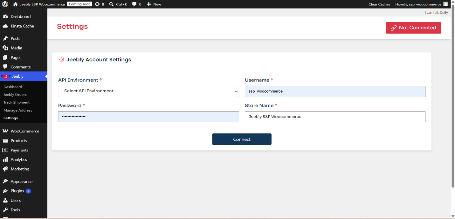The width and height of the screenshot is (455, 219).
Task: Click the plus icon beside New
Action: [148, 4]
